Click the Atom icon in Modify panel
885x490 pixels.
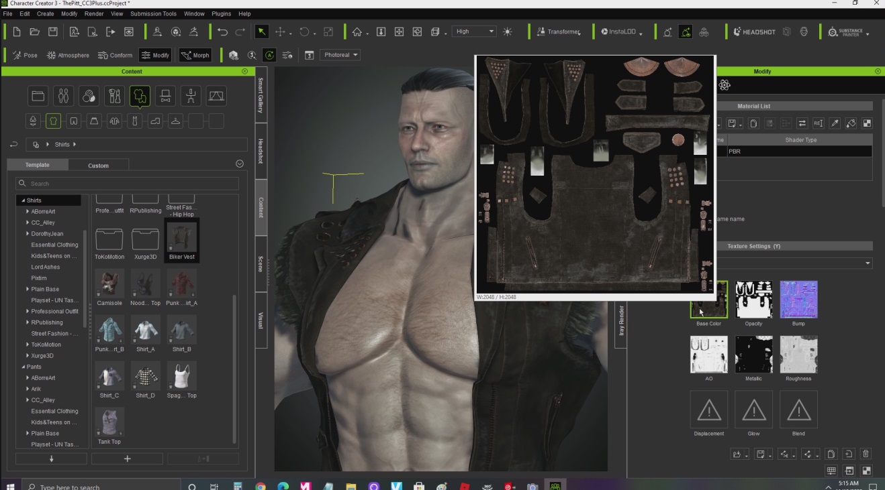point(725,85)
